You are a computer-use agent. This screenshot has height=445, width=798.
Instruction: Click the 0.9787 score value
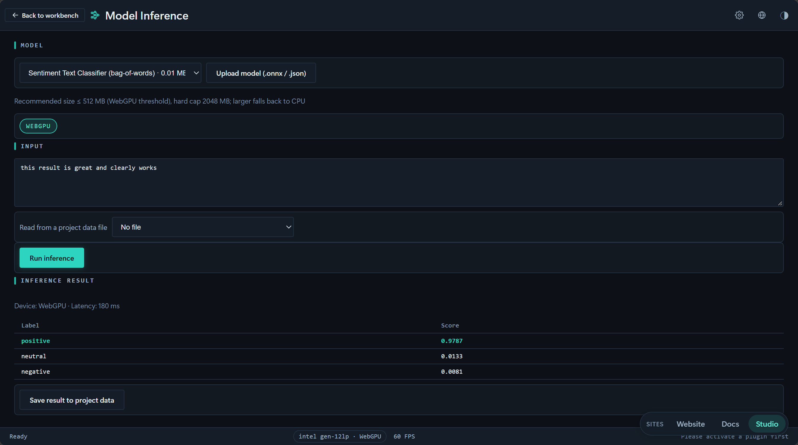point(452,341)
